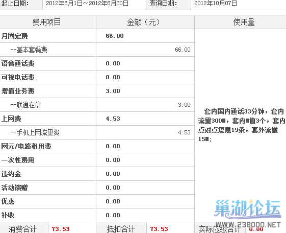Image resolution: width=286 pixels, height=233 pixels.
Task: Click the 3.00 amount for 联通在信
Action: [x=184, y=105]
